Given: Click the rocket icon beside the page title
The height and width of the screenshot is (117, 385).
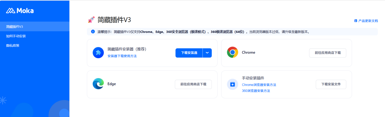Looking at the screenshot, I should 91,20.
